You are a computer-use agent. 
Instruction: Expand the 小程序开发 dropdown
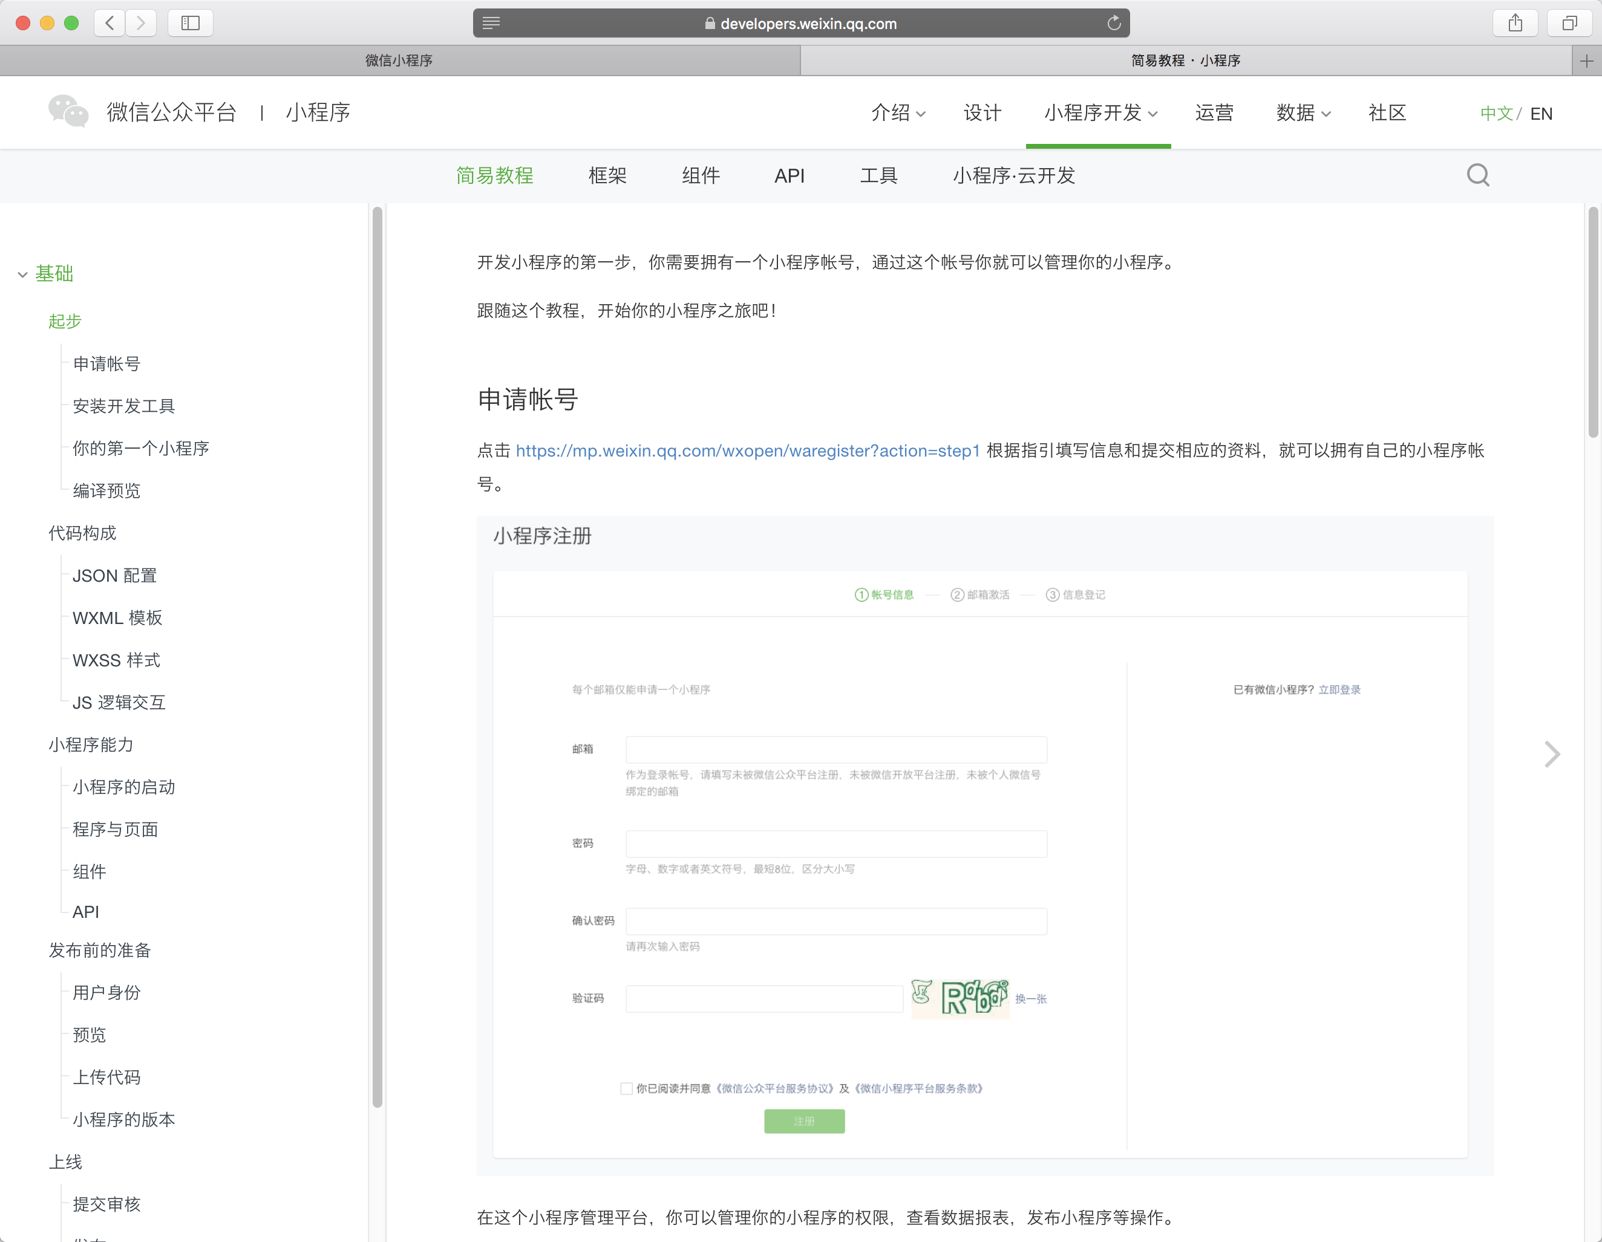point(1099,113)
